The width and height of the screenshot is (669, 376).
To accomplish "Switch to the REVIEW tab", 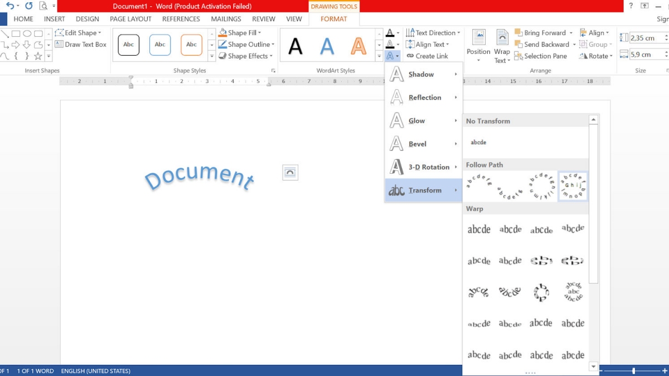I will click(264, 19).
